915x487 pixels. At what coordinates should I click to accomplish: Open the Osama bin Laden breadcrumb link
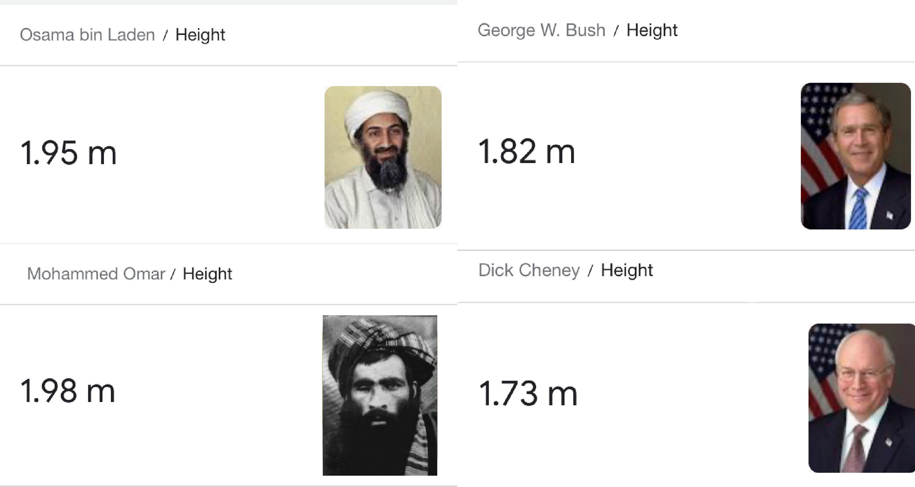click(87, 35)
